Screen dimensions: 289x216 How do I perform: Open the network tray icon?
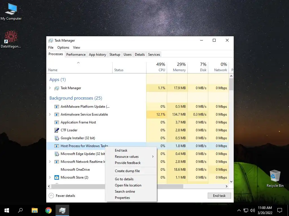click(246, 210)
